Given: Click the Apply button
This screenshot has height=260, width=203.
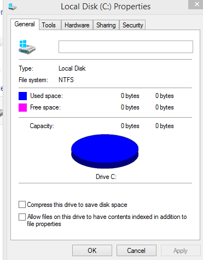Looking at the screenshot, I should pyautogui.click(x=181, y=251).
